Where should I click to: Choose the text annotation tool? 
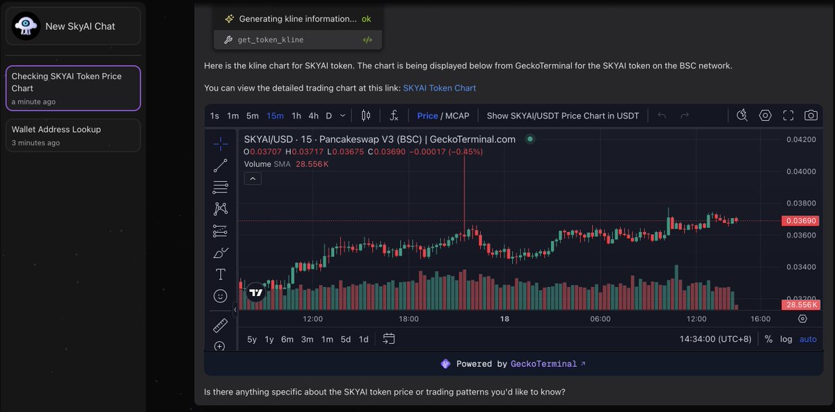(220, 274)
